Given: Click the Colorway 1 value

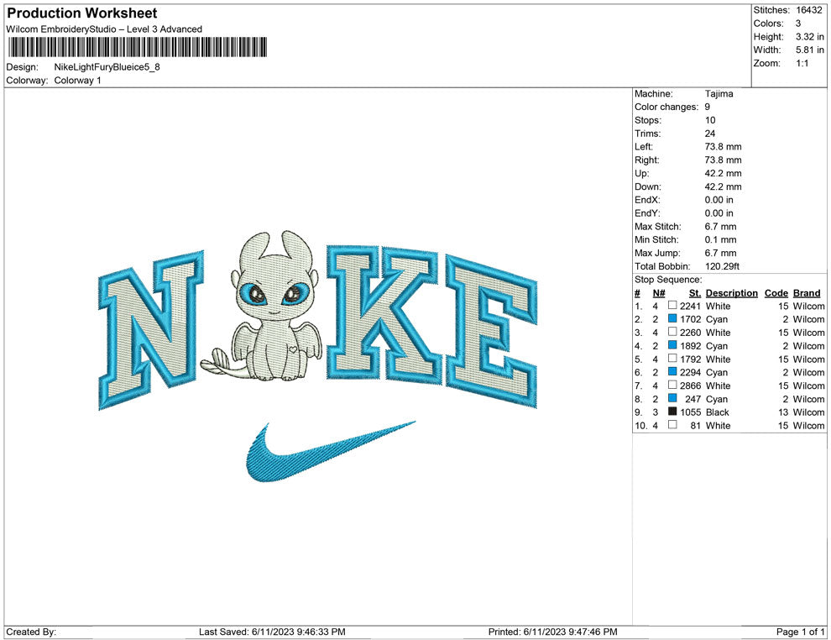Looking at the screenshot, I should (x=77, y=81).
